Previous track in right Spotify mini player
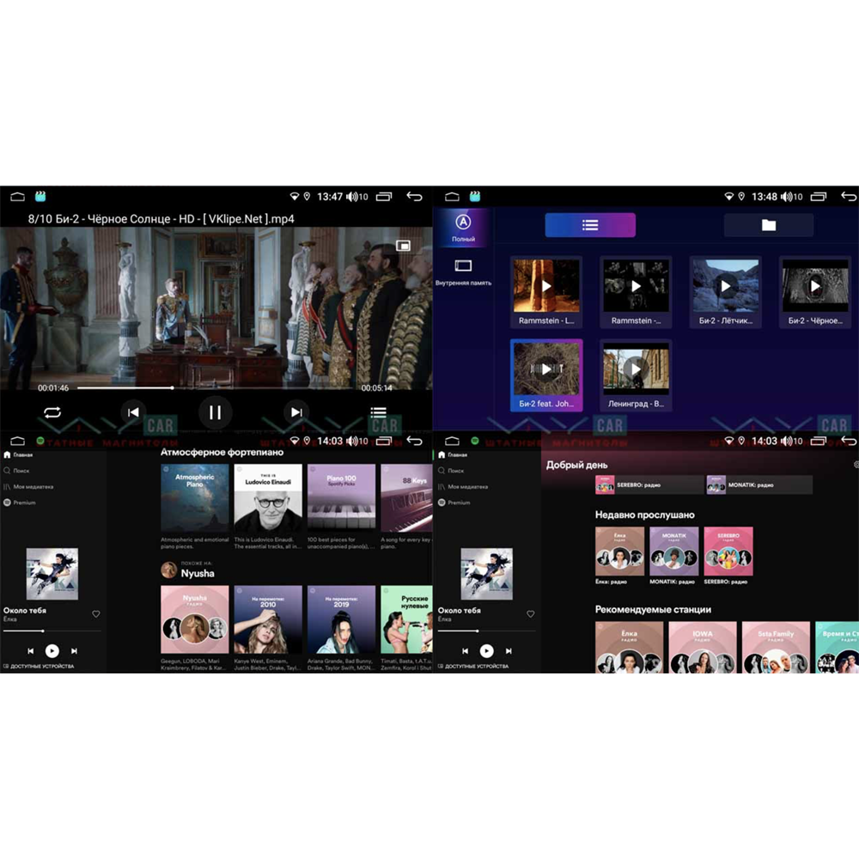Image resolution: width=859 pixels, height=859 pixels. coord(465,651)
